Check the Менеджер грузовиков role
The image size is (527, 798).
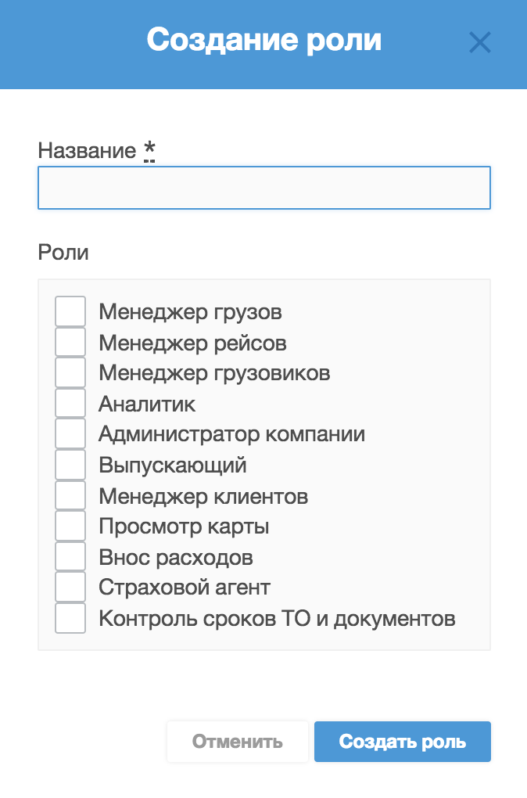pyautogui.click(x=70, y=373)
